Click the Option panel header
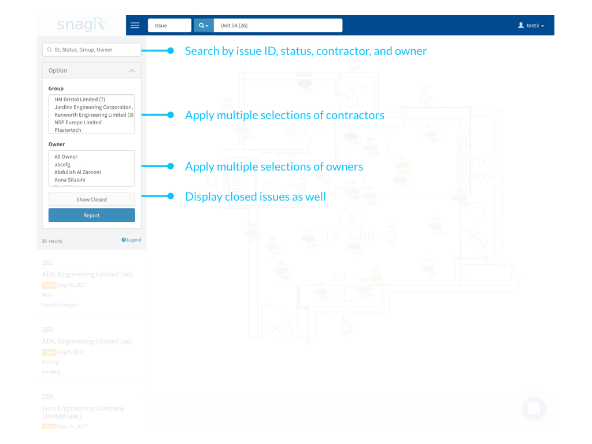592x444 pixels. pos(91,71)
